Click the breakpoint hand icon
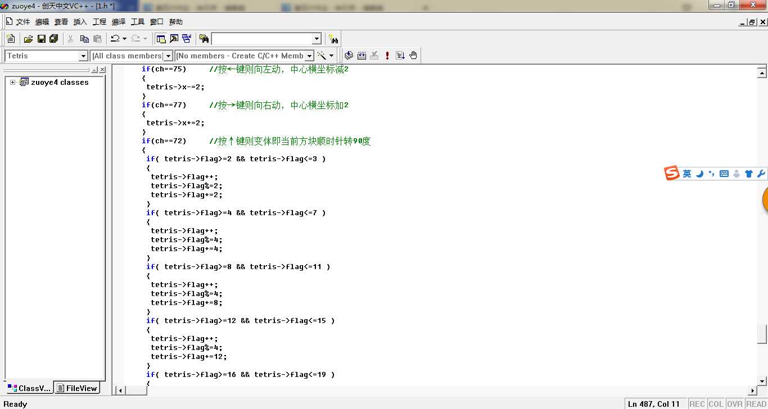 coord(413,56)
